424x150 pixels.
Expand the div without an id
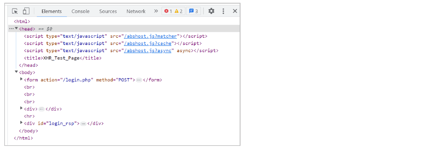pos(21,108)
